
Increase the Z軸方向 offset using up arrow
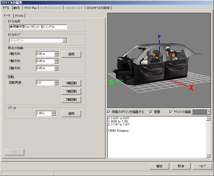56,67
